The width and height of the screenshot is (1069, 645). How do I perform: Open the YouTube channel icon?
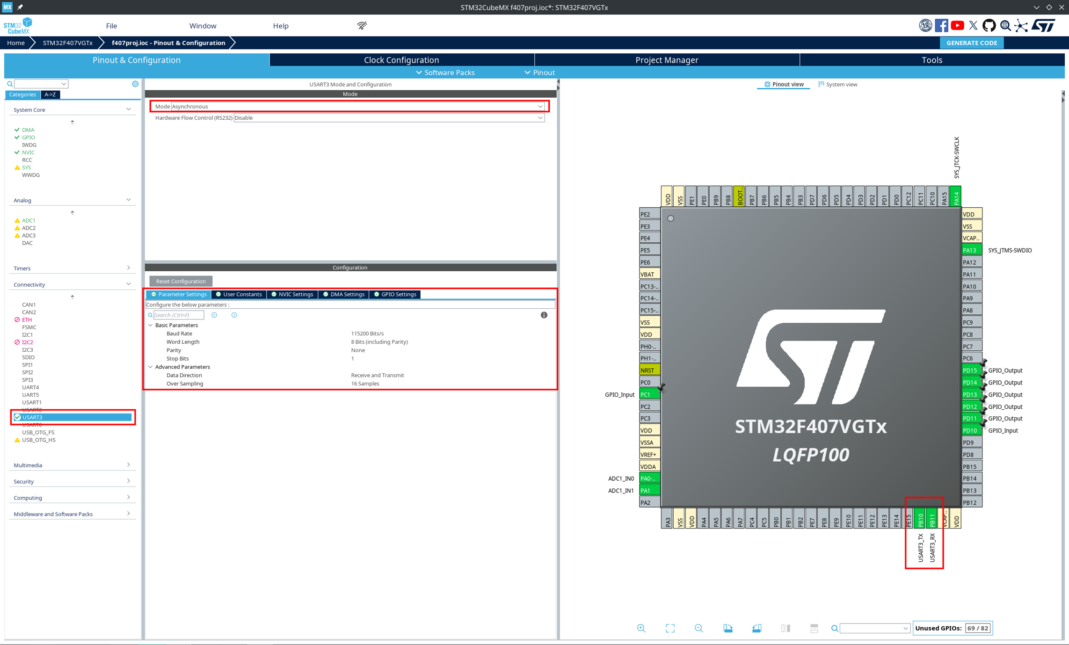click(x=957, y=26)
